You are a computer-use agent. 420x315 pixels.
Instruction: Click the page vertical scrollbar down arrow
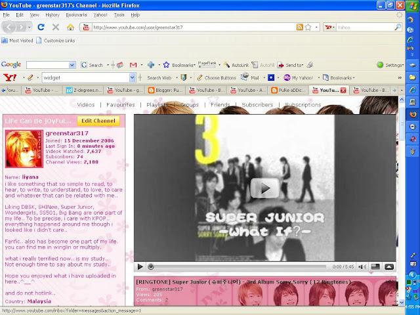[x=402, y=303]
